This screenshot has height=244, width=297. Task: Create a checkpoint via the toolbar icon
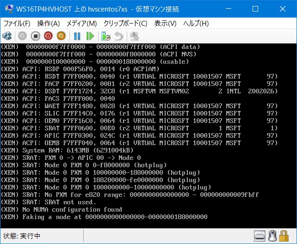105,36
